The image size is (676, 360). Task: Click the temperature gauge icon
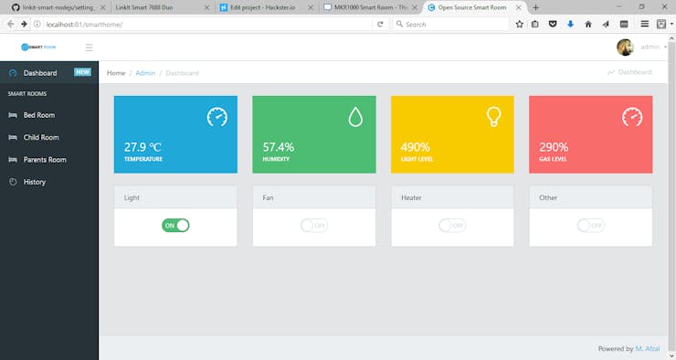point(217,117)
